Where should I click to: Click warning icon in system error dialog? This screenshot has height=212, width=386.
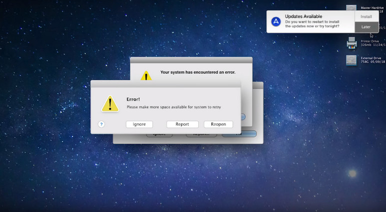point(146,76)
